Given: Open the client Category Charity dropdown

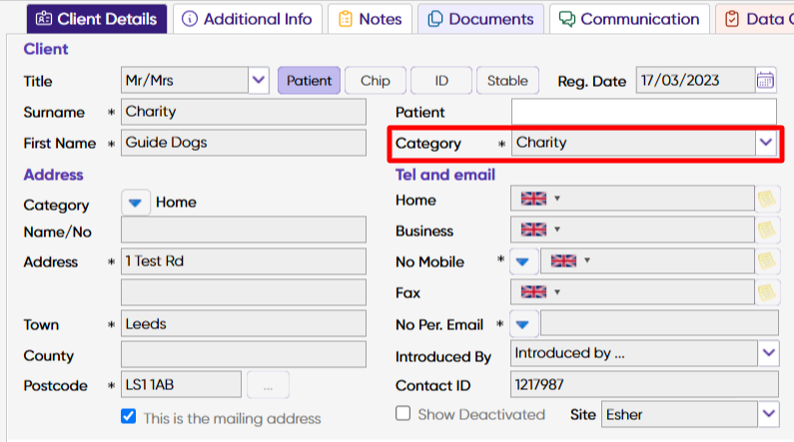Looking at the screenshot, I should click(x=766, y=143).
